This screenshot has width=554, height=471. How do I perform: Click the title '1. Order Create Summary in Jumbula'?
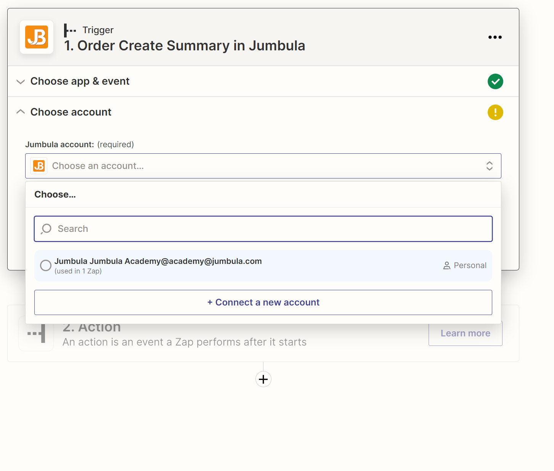tap(185, 46)
